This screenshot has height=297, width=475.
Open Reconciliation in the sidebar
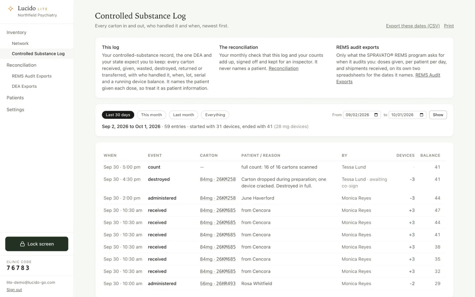(21, 65)
